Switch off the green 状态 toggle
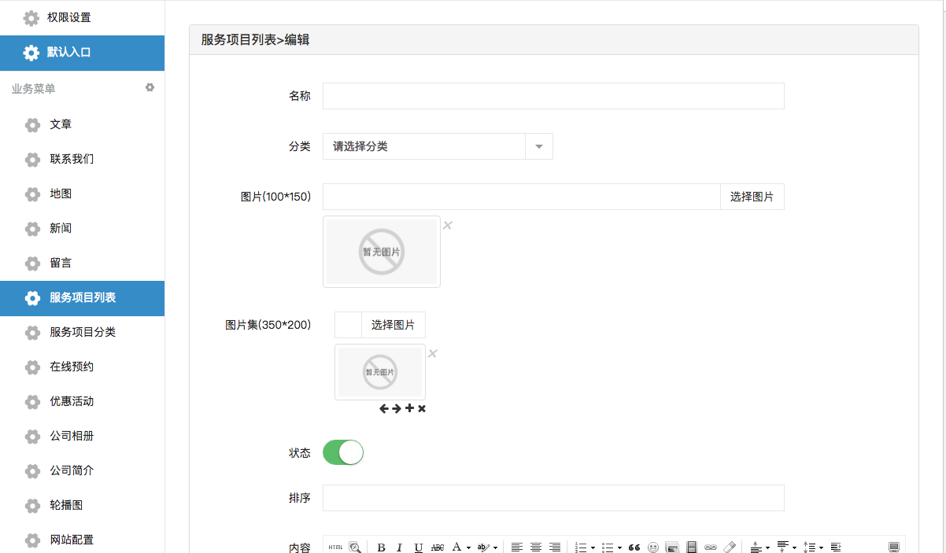The width and height of the screenshot is (946, 553). pos(343,452)
